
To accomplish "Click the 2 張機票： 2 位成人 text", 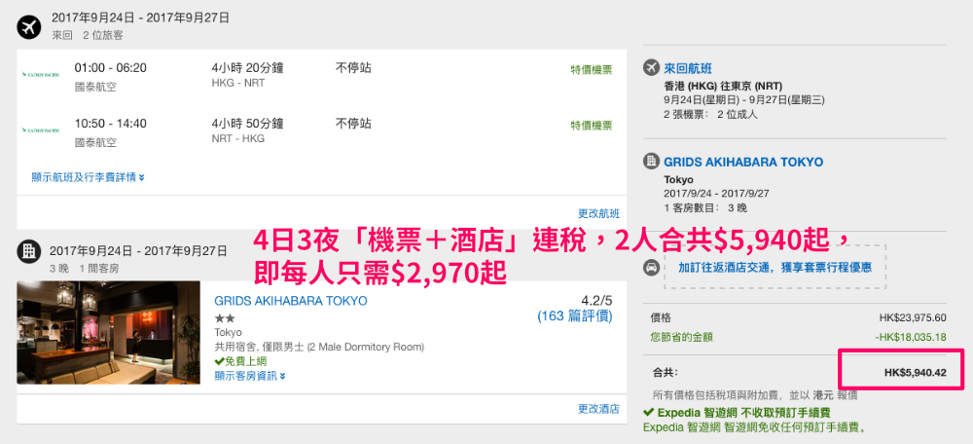I will pyautogui.click(x=710, y=114).
